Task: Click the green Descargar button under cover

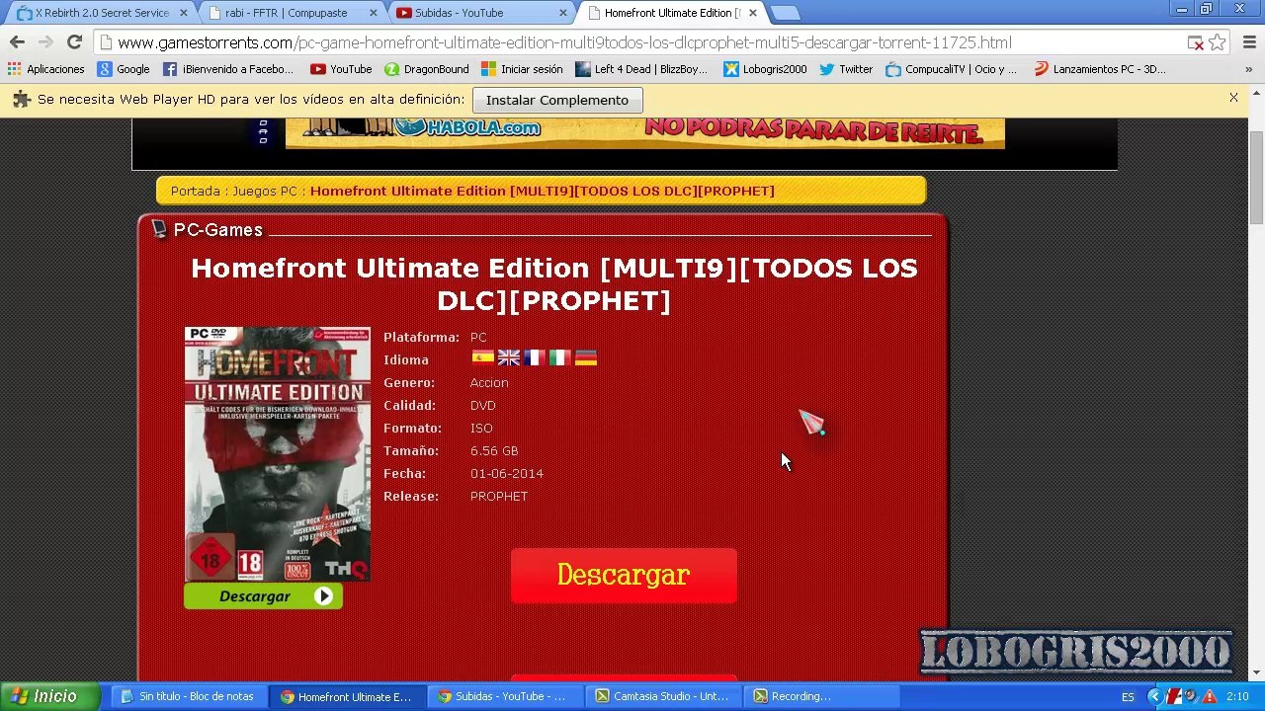Action: point(263,596)
